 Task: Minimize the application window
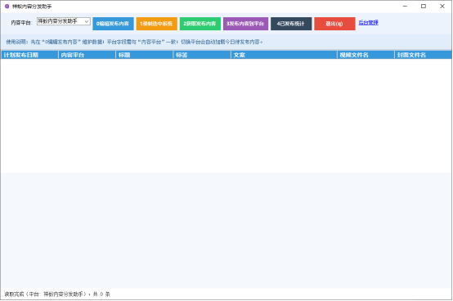(x=405, y=6)
